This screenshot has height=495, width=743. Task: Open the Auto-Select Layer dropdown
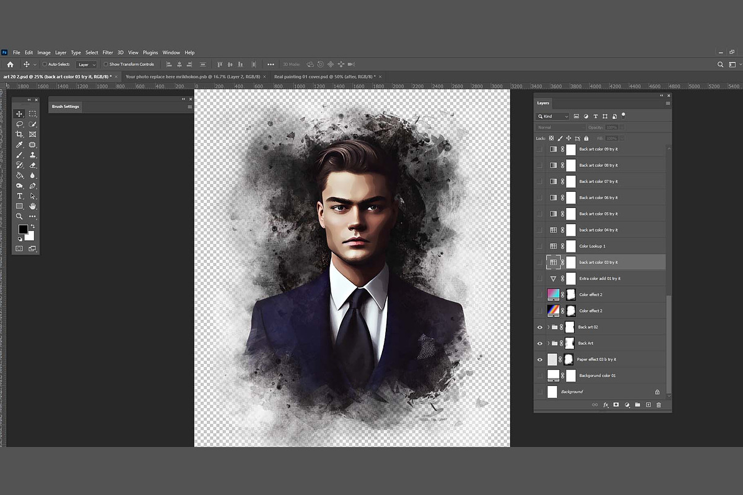coord(86,64)
